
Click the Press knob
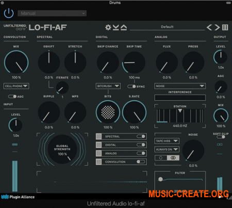(193, 62)
